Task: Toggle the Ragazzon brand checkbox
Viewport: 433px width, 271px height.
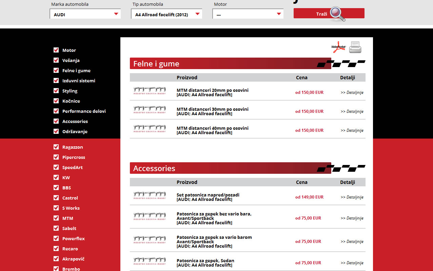Action: click(56, 147)
